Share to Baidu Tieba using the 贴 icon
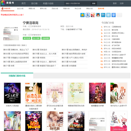Viewport: 131px width, 131px height. (x=88, y=15)
